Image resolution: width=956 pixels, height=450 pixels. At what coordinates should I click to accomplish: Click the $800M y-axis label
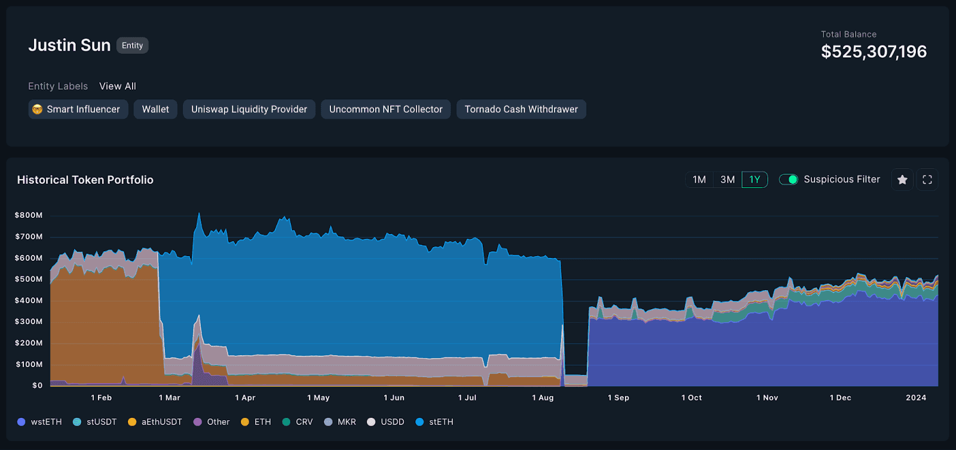[x=29, y=215]
